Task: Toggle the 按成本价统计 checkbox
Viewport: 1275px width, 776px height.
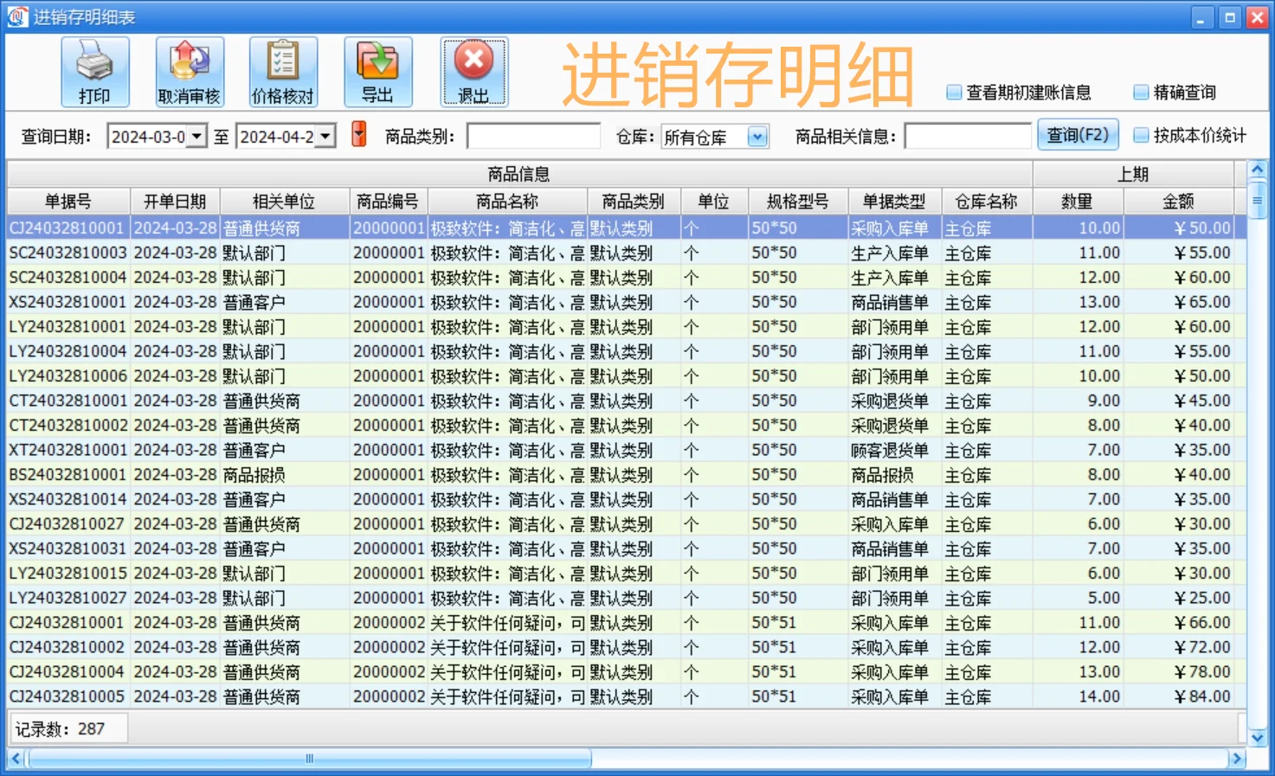Action: [x=1140, y=135]
